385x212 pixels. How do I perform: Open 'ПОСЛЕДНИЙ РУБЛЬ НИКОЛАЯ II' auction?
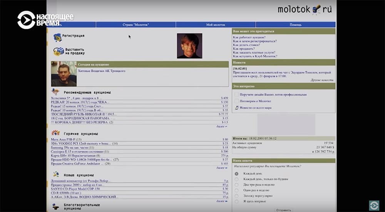point(84,114)
